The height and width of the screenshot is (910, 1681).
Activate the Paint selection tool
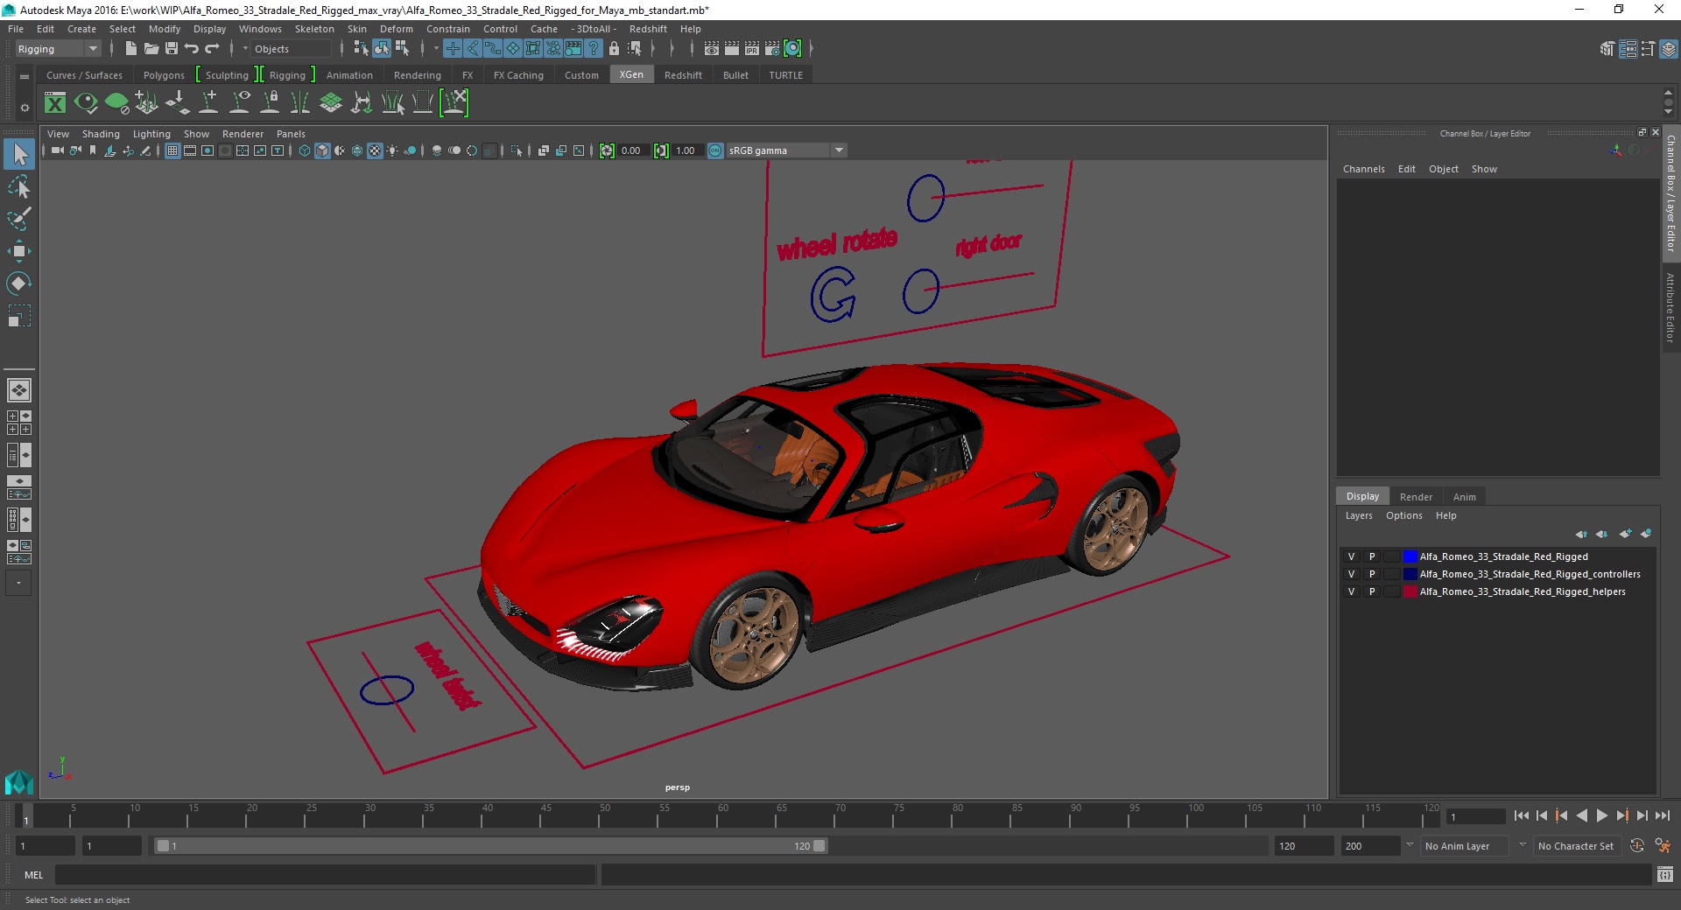tap(19, 219)
